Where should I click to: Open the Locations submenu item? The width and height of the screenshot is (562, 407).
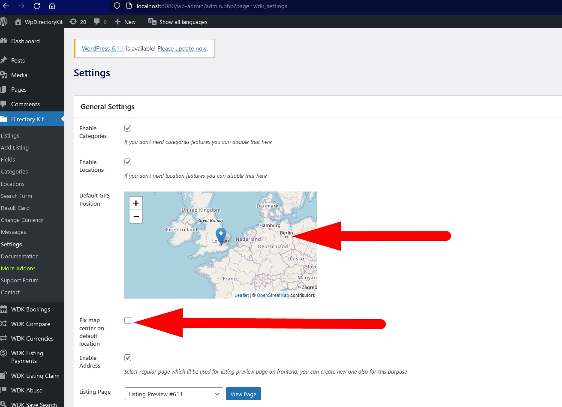(x=12, y=184)
